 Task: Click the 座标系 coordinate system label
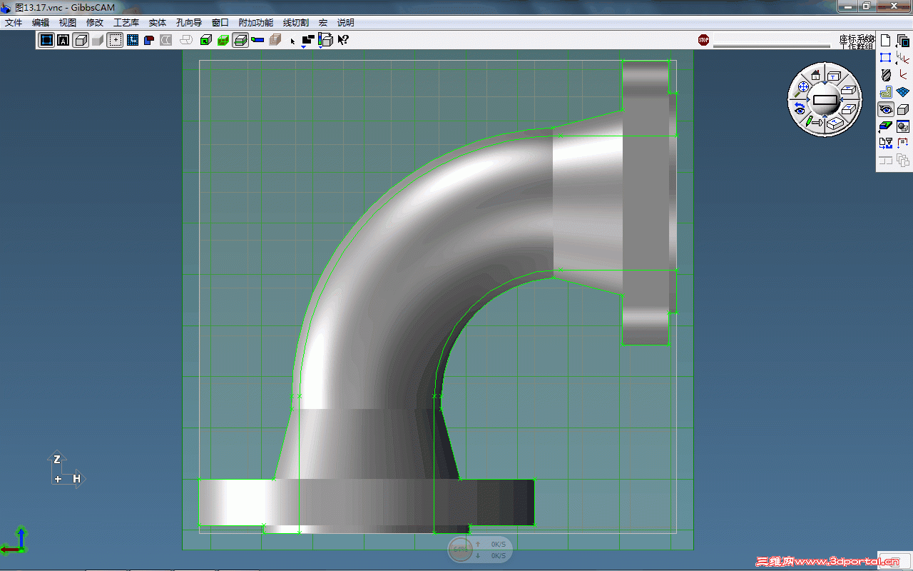(856, 39)
